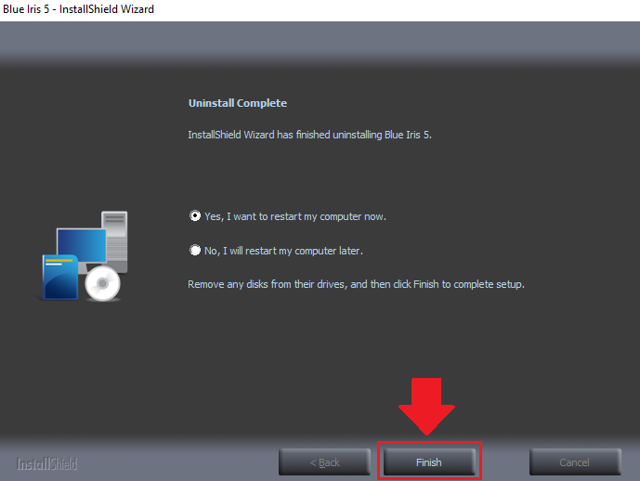Click the Cancel button

[x=575, y=461]
